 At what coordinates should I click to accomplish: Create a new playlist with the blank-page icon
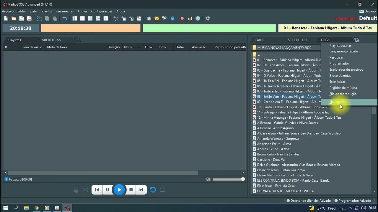click(6, 18)
